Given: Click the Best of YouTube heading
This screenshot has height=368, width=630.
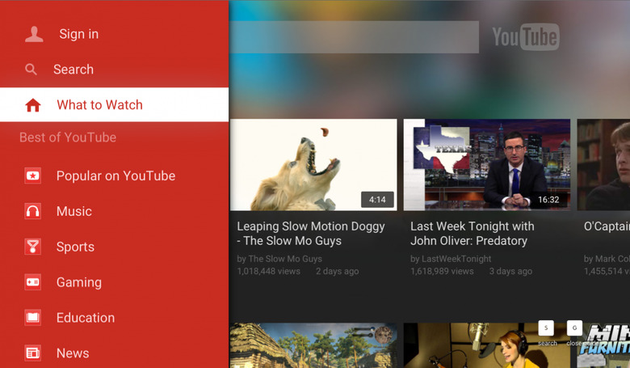Looking at the screenshot, I should point(68,137).
